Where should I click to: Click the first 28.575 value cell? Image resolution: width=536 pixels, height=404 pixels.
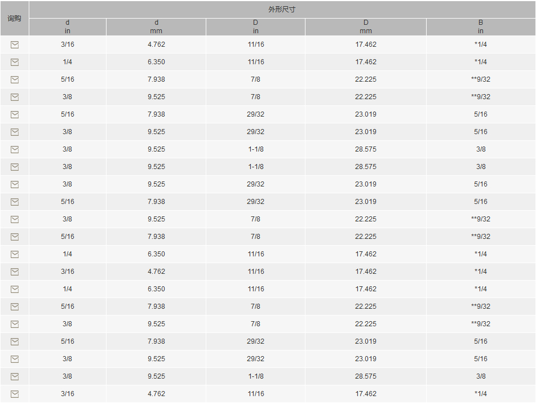[366, 149]
